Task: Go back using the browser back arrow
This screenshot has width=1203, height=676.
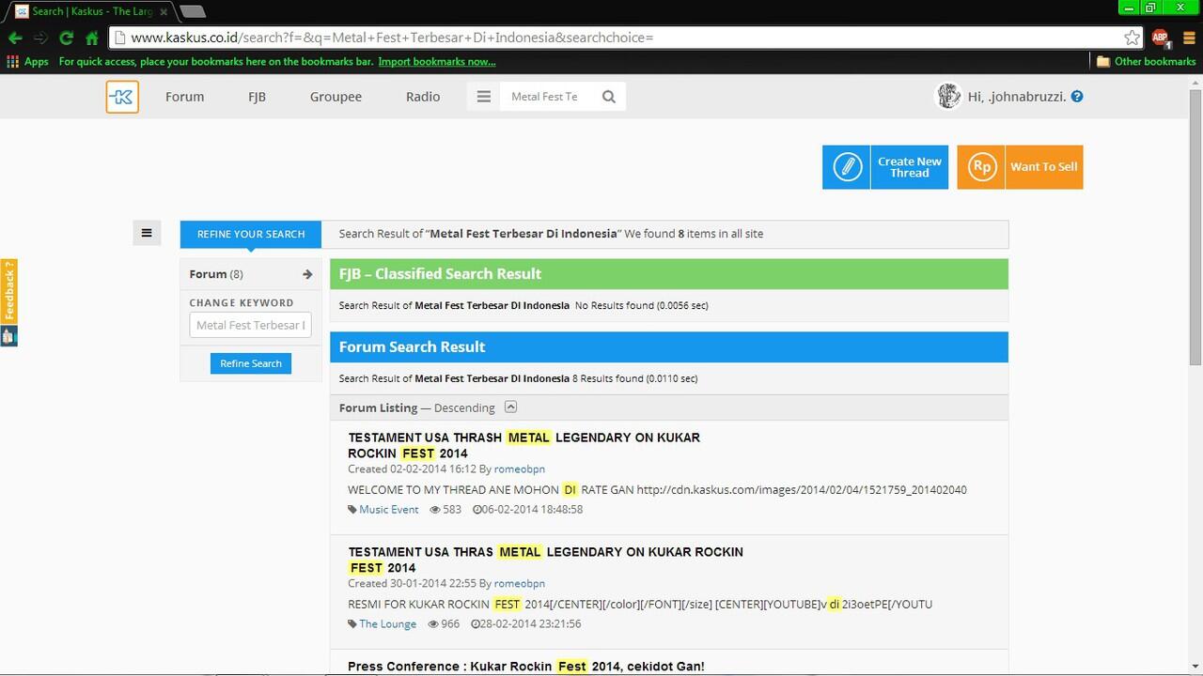Action: 15,38
